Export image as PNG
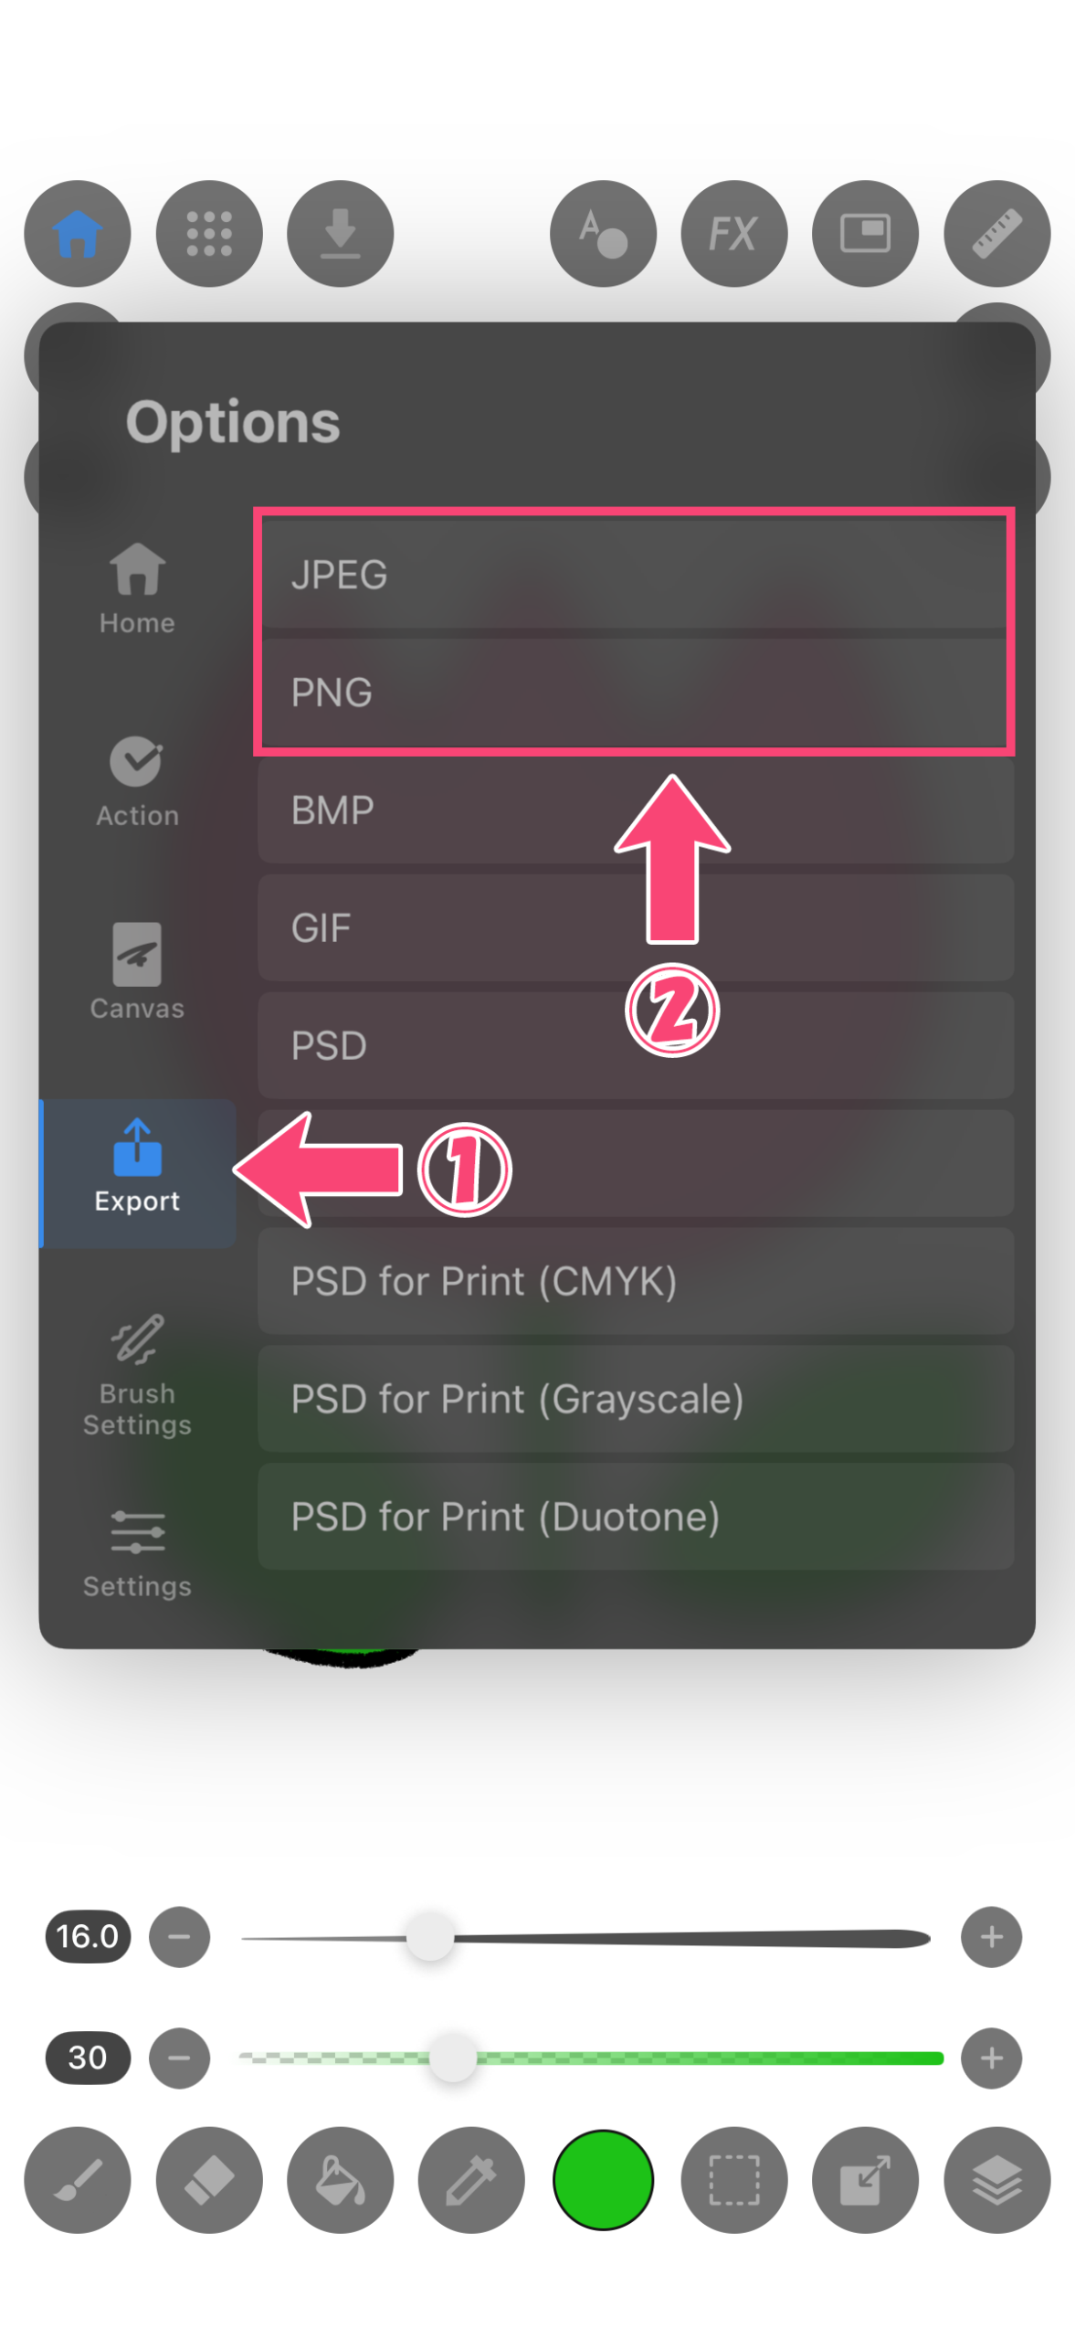The image size is (1075, 2339). (x=636, y=693)
